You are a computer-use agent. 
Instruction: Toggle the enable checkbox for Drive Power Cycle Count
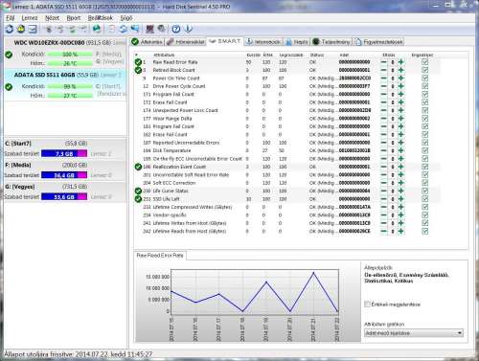424,86
